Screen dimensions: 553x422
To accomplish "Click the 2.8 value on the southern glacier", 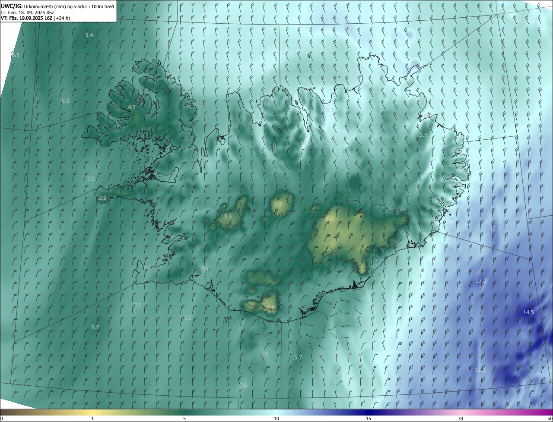I will [x=270, y=308].
